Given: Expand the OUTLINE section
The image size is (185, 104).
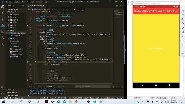Looking at the screenshot, I should [x=11, y=90].
